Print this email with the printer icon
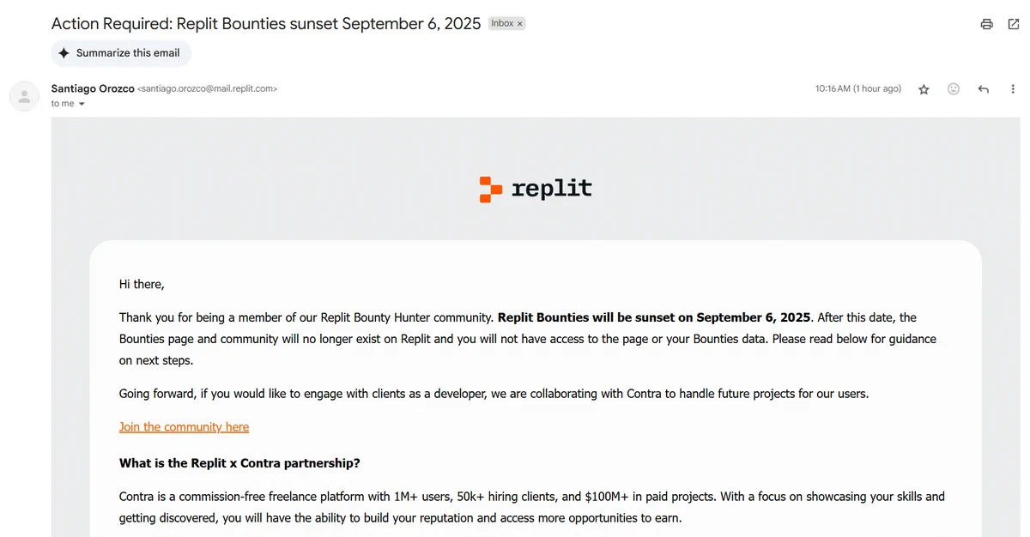 coord(986,24)
